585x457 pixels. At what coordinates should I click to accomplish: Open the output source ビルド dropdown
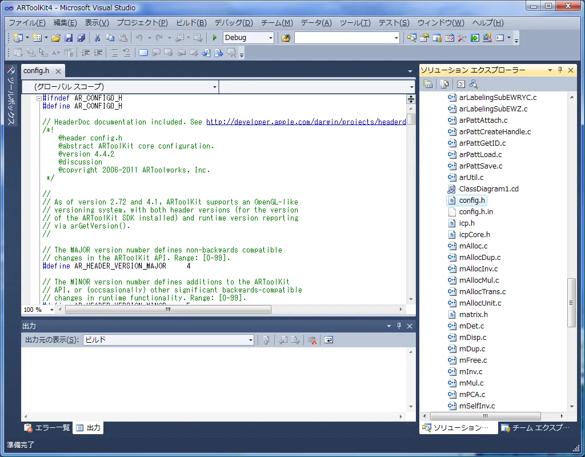point(251,340)
